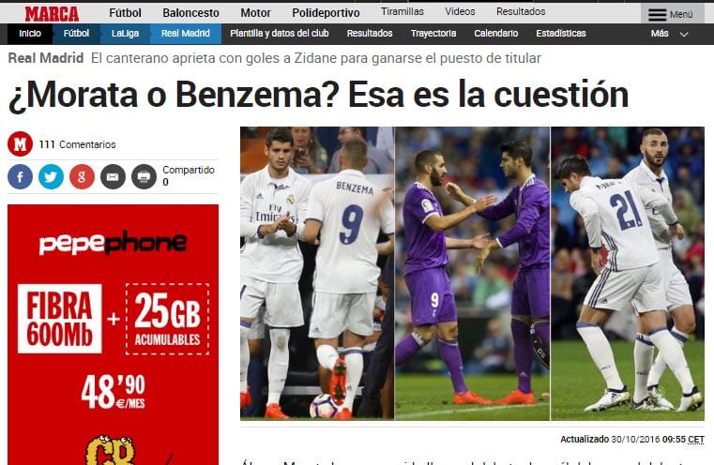This screenshot has width=714, height=465.
Task: Click the Morata and Benzema photo collage
Action: 472,274
